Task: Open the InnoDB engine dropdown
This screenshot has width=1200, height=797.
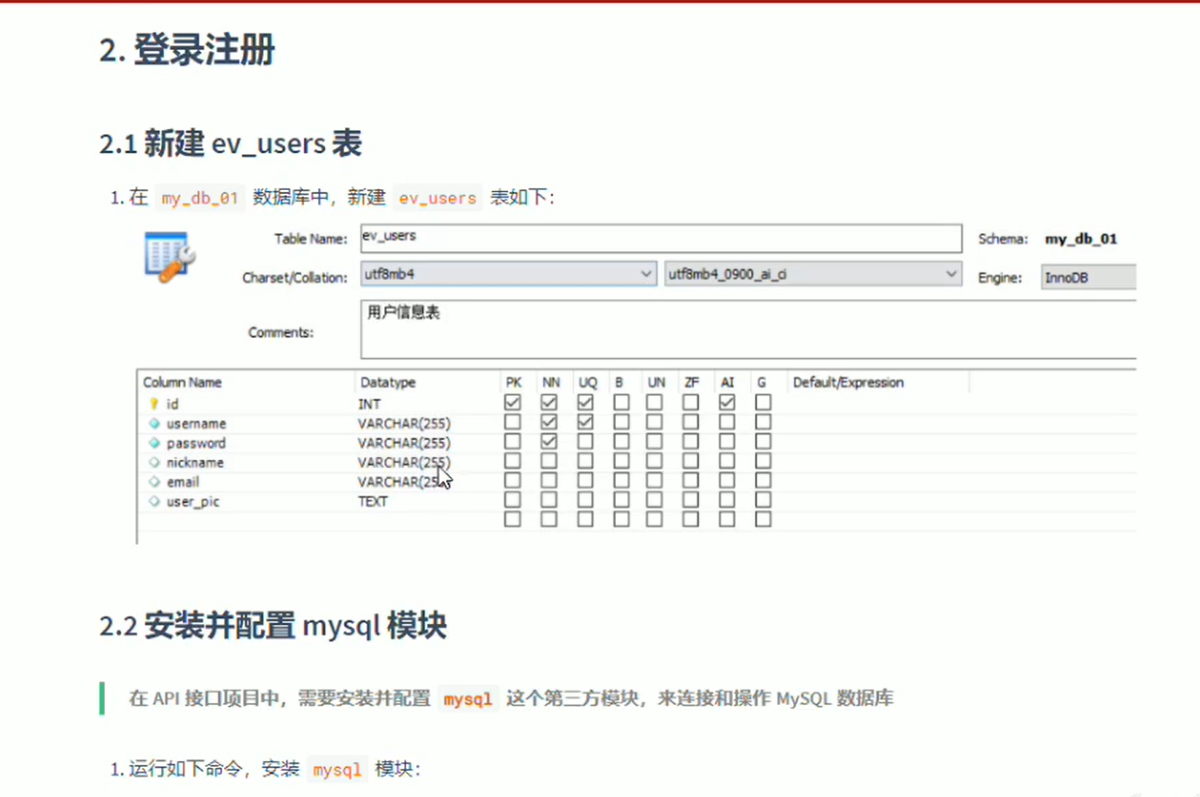Action: [x=1088, y=277]
